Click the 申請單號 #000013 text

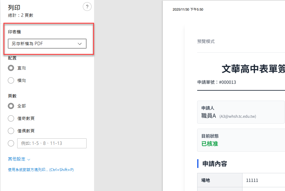(x=217, y=82)
